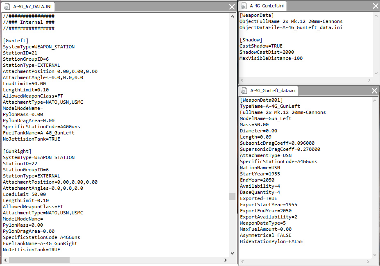The height and width of the screenshot is (266, 380).
Task: Click up arrow of A-4G_67_DATA.INI vertical scrollbar
Action: click(232, 16)
